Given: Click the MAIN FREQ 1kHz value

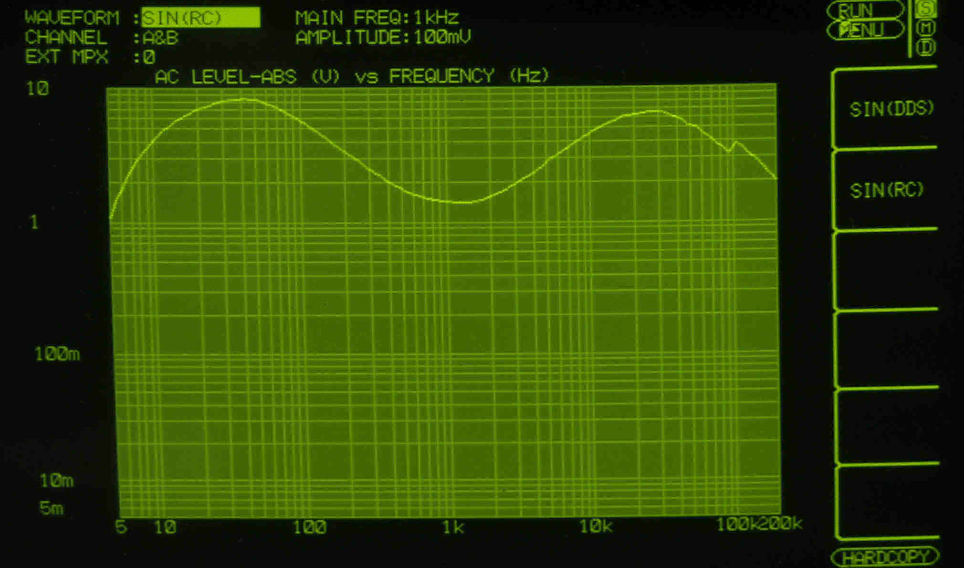Looking at the screenshot, I should click(x=436, y=18).
